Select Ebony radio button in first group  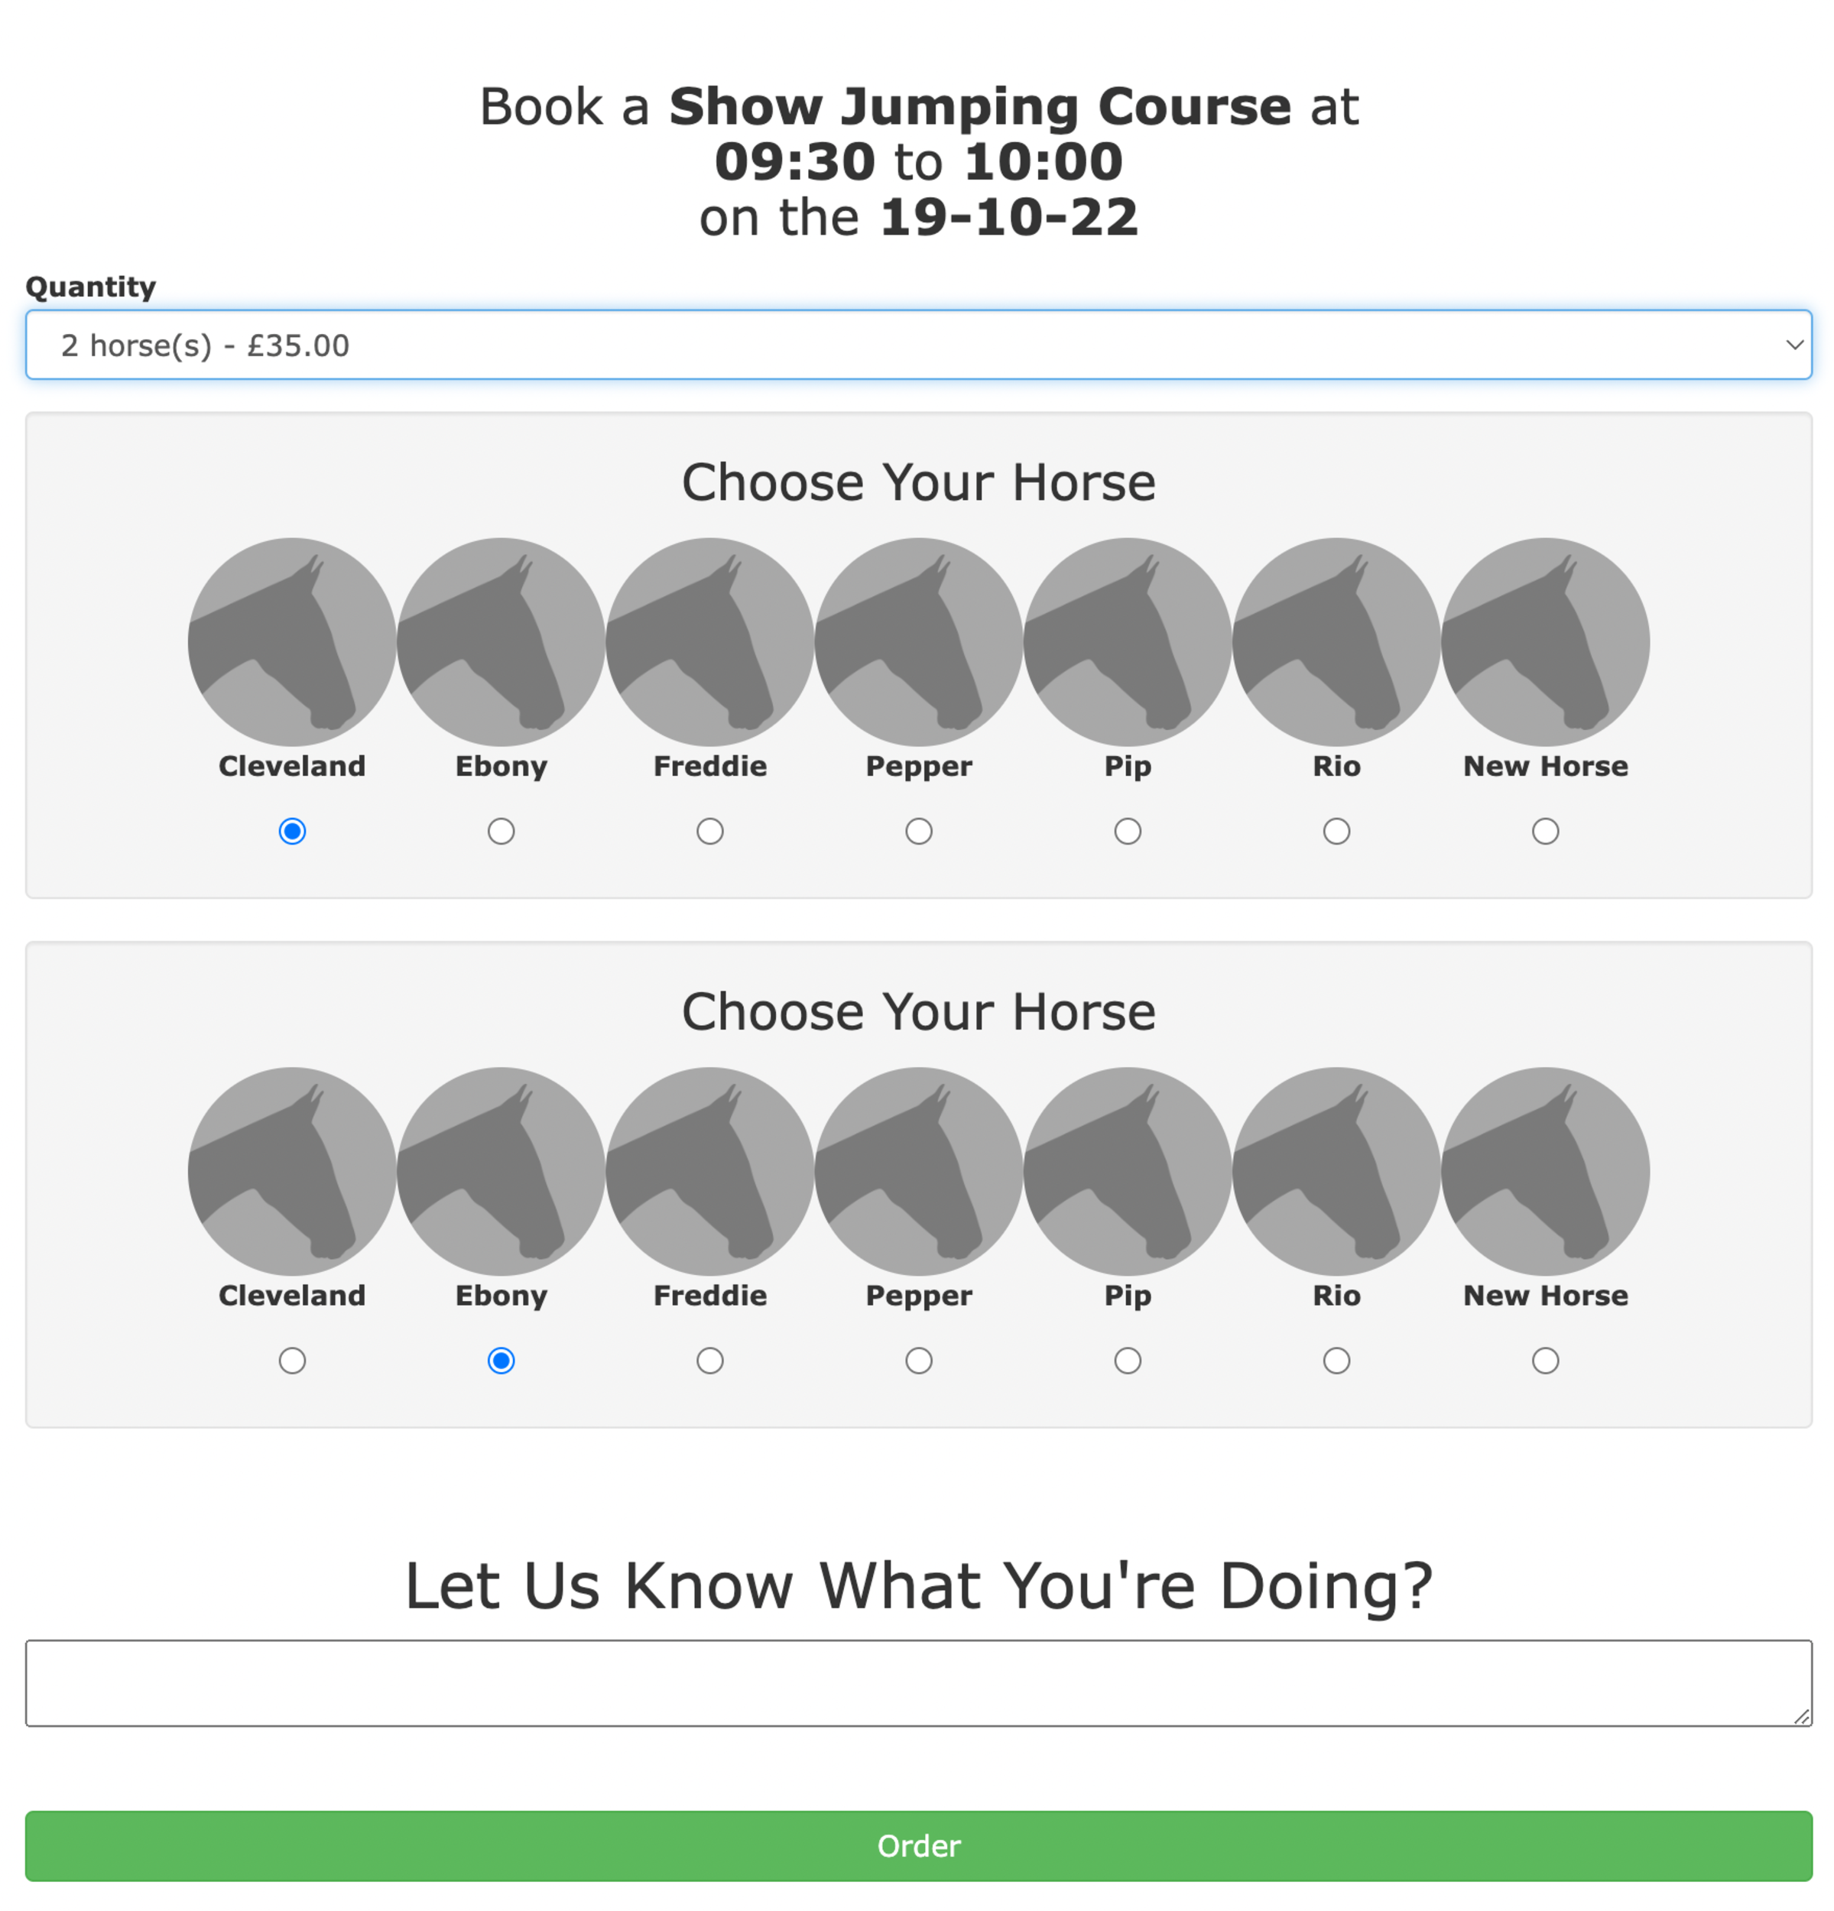[500, 831]
